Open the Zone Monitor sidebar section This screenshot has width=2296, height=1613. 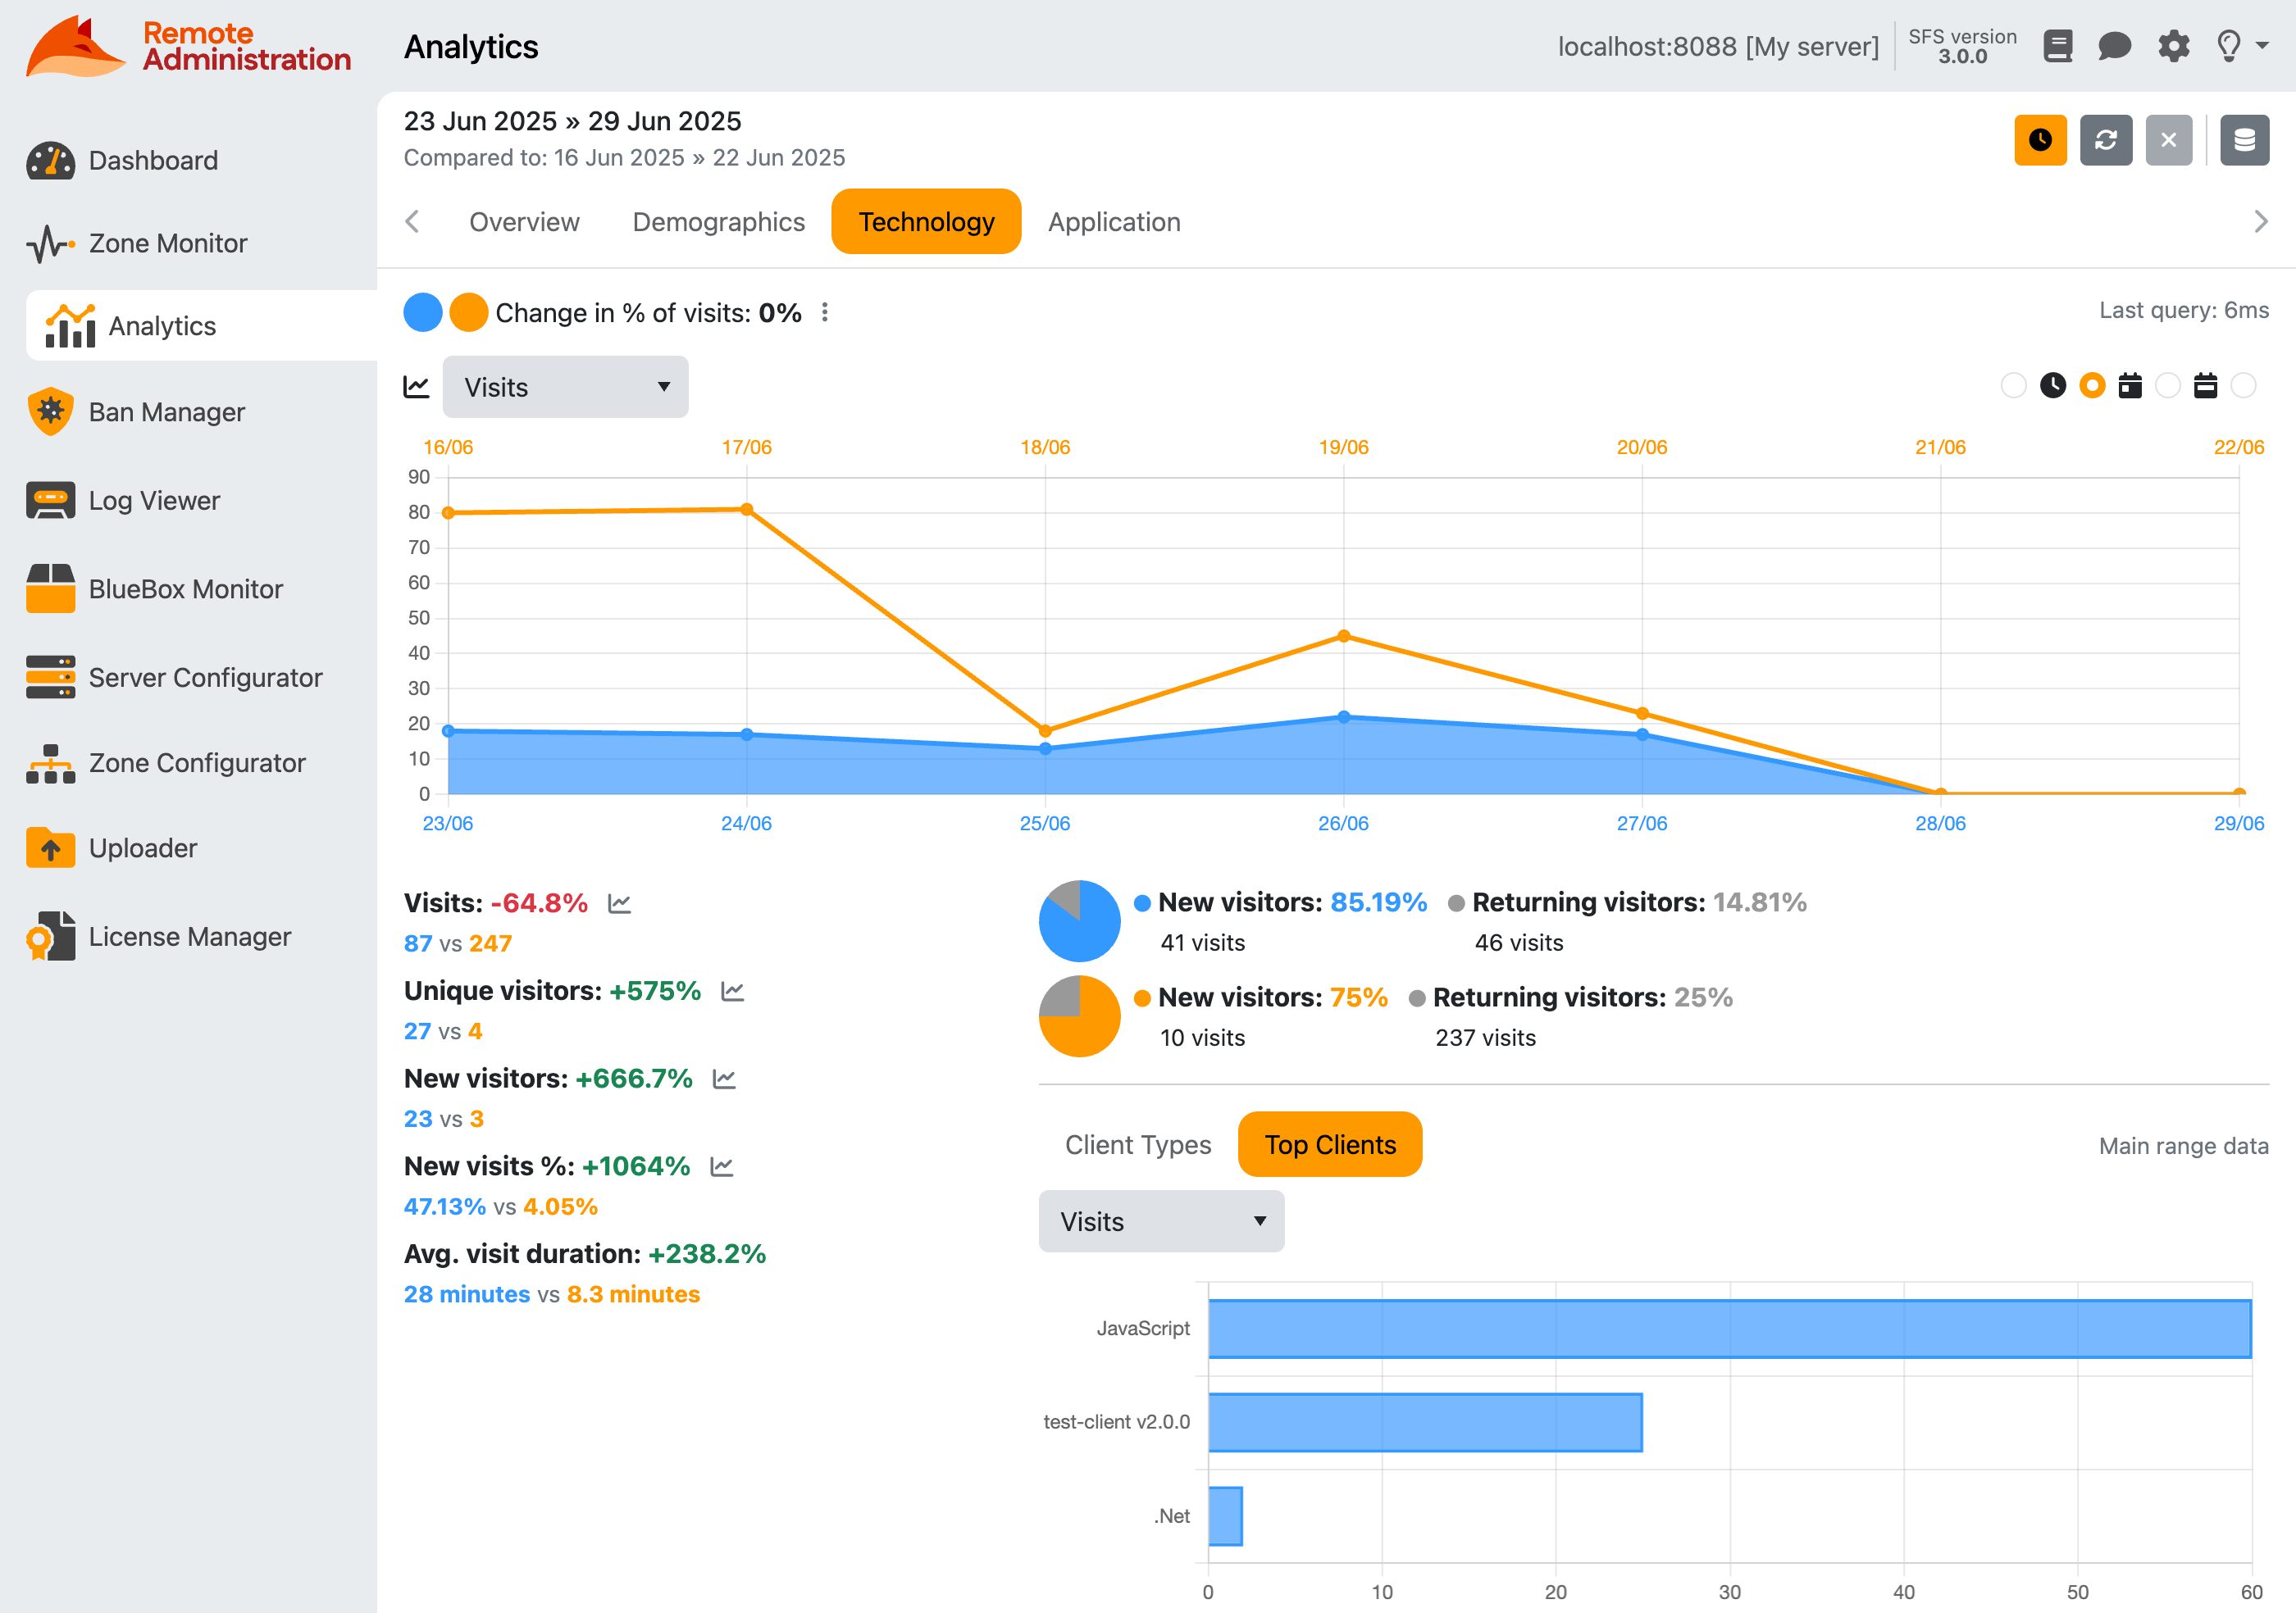pyautogui.click(x=168, y=243)
